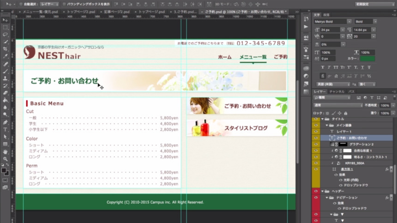Collapse the タイトル group triangle
397x223 pixels.
[322, 119]
